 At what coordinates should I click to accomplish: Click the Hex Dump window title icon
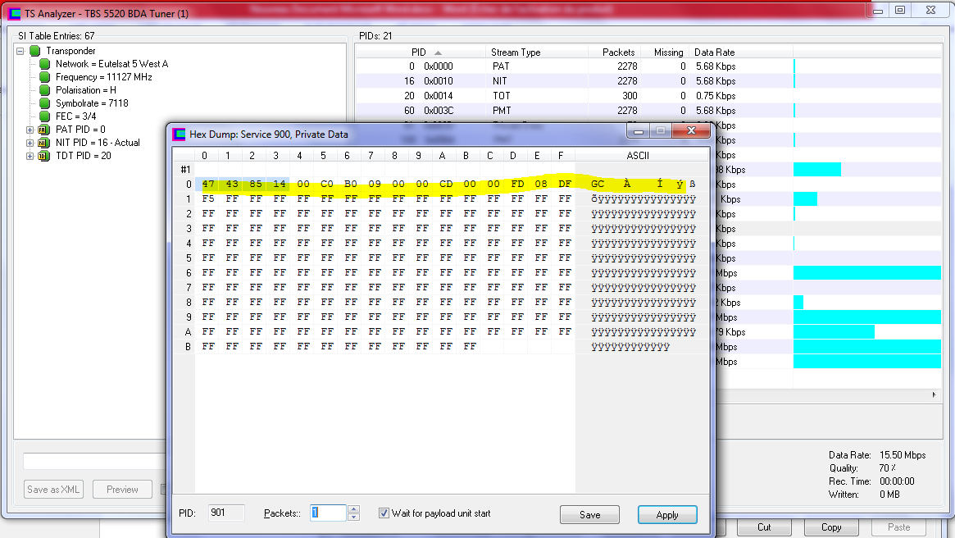click(x=179, y=134)
